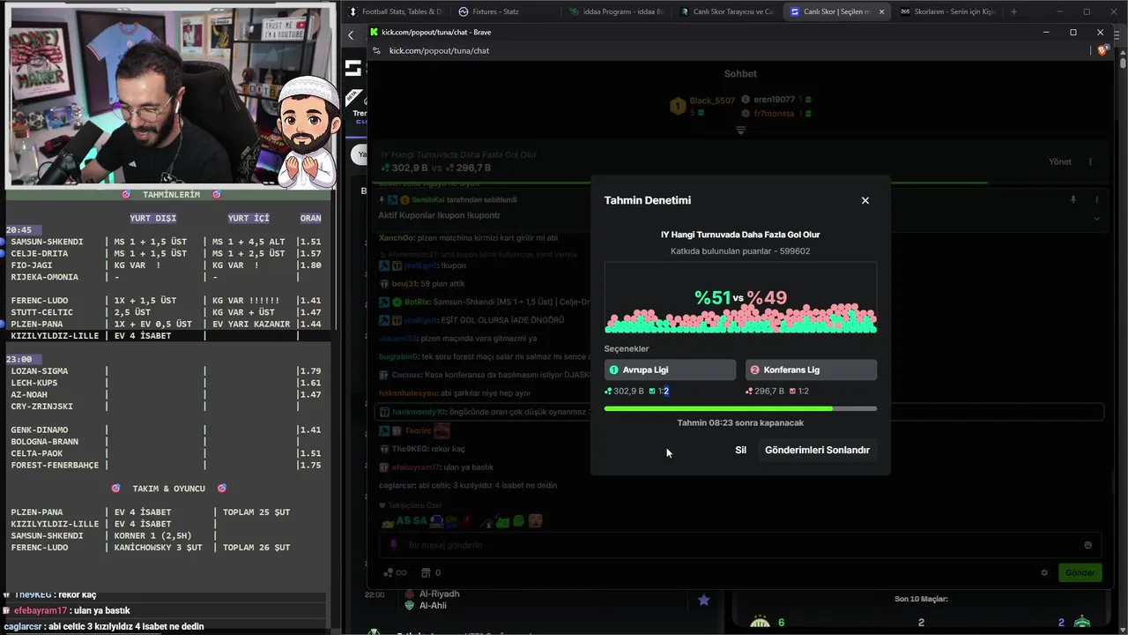Click username efebayram17 in chat
1128x635 pixels.
416,467
